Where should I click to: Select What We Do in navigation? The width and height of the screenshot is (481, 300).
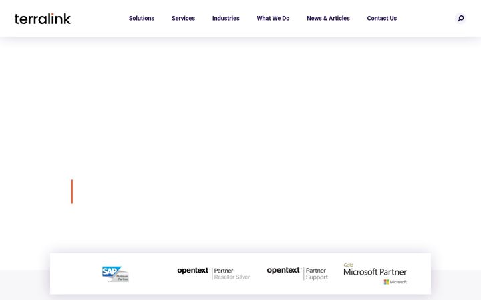pyautogui.click(x=273, y=19)
